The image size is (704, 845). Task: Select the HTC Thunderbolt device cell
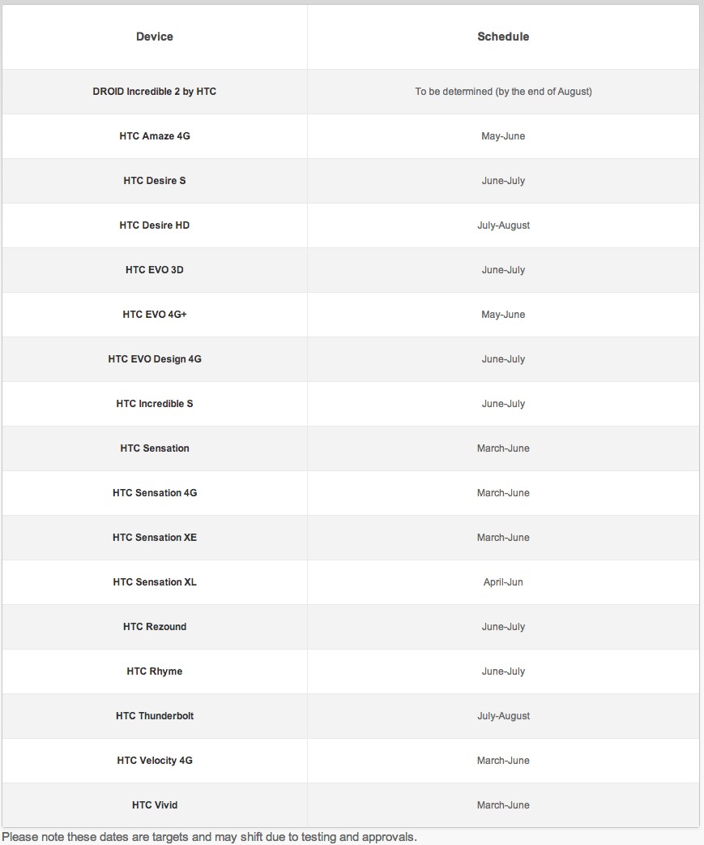point(155,716)
